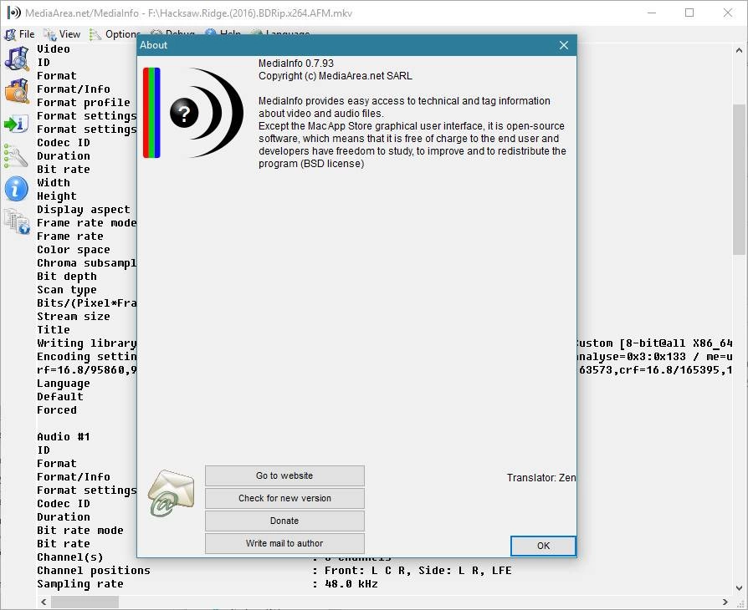
Task: Click the 'Width' row label
Action: 54,183
